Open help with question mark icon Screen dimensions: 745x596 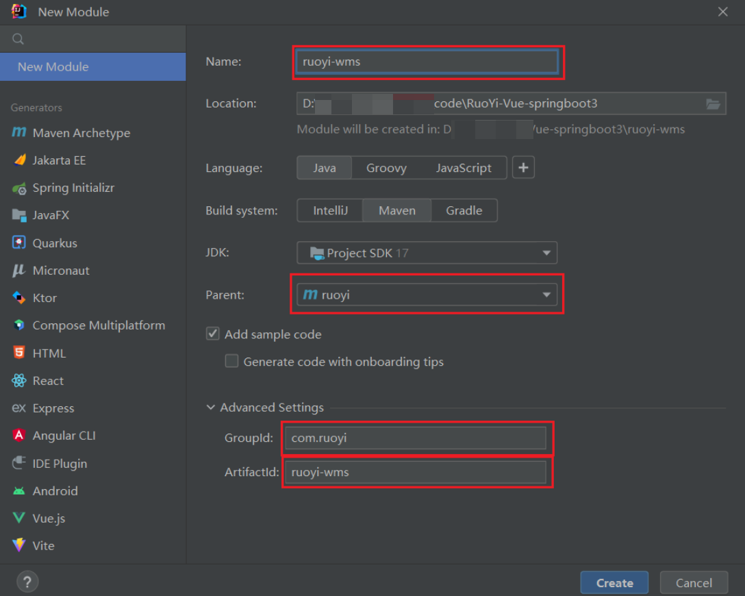click(x=27, y=582)
